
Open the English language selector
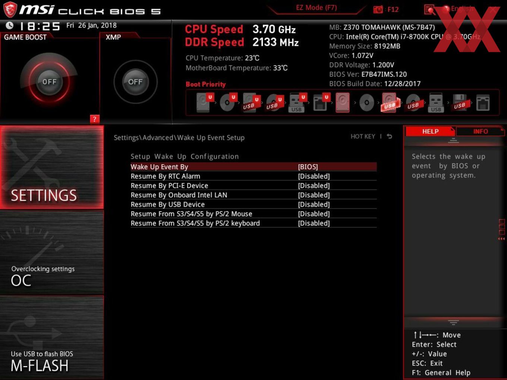tap(458, 9)
